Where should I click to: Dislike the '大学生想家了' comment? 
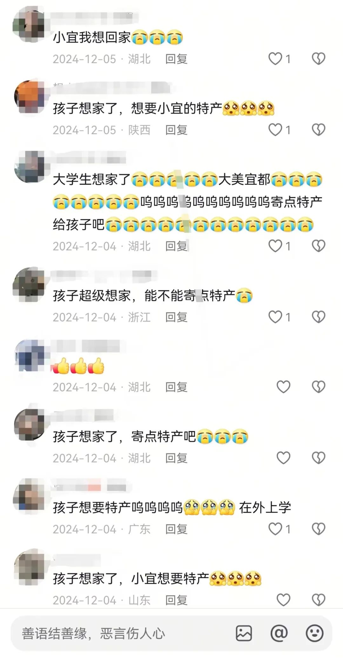(319, 246)
